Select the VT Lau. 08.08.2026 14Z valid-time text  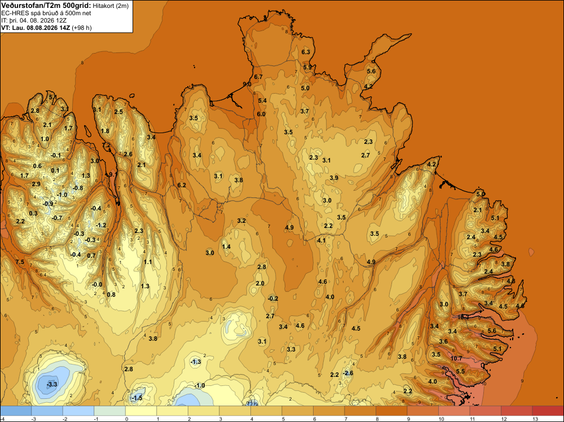(36, 28)
